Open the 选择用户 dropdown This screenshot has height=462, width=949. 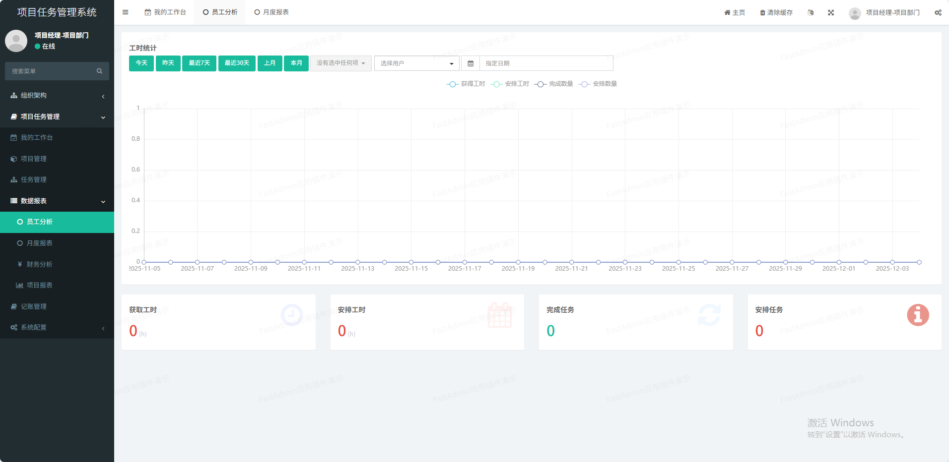(416, 63)
